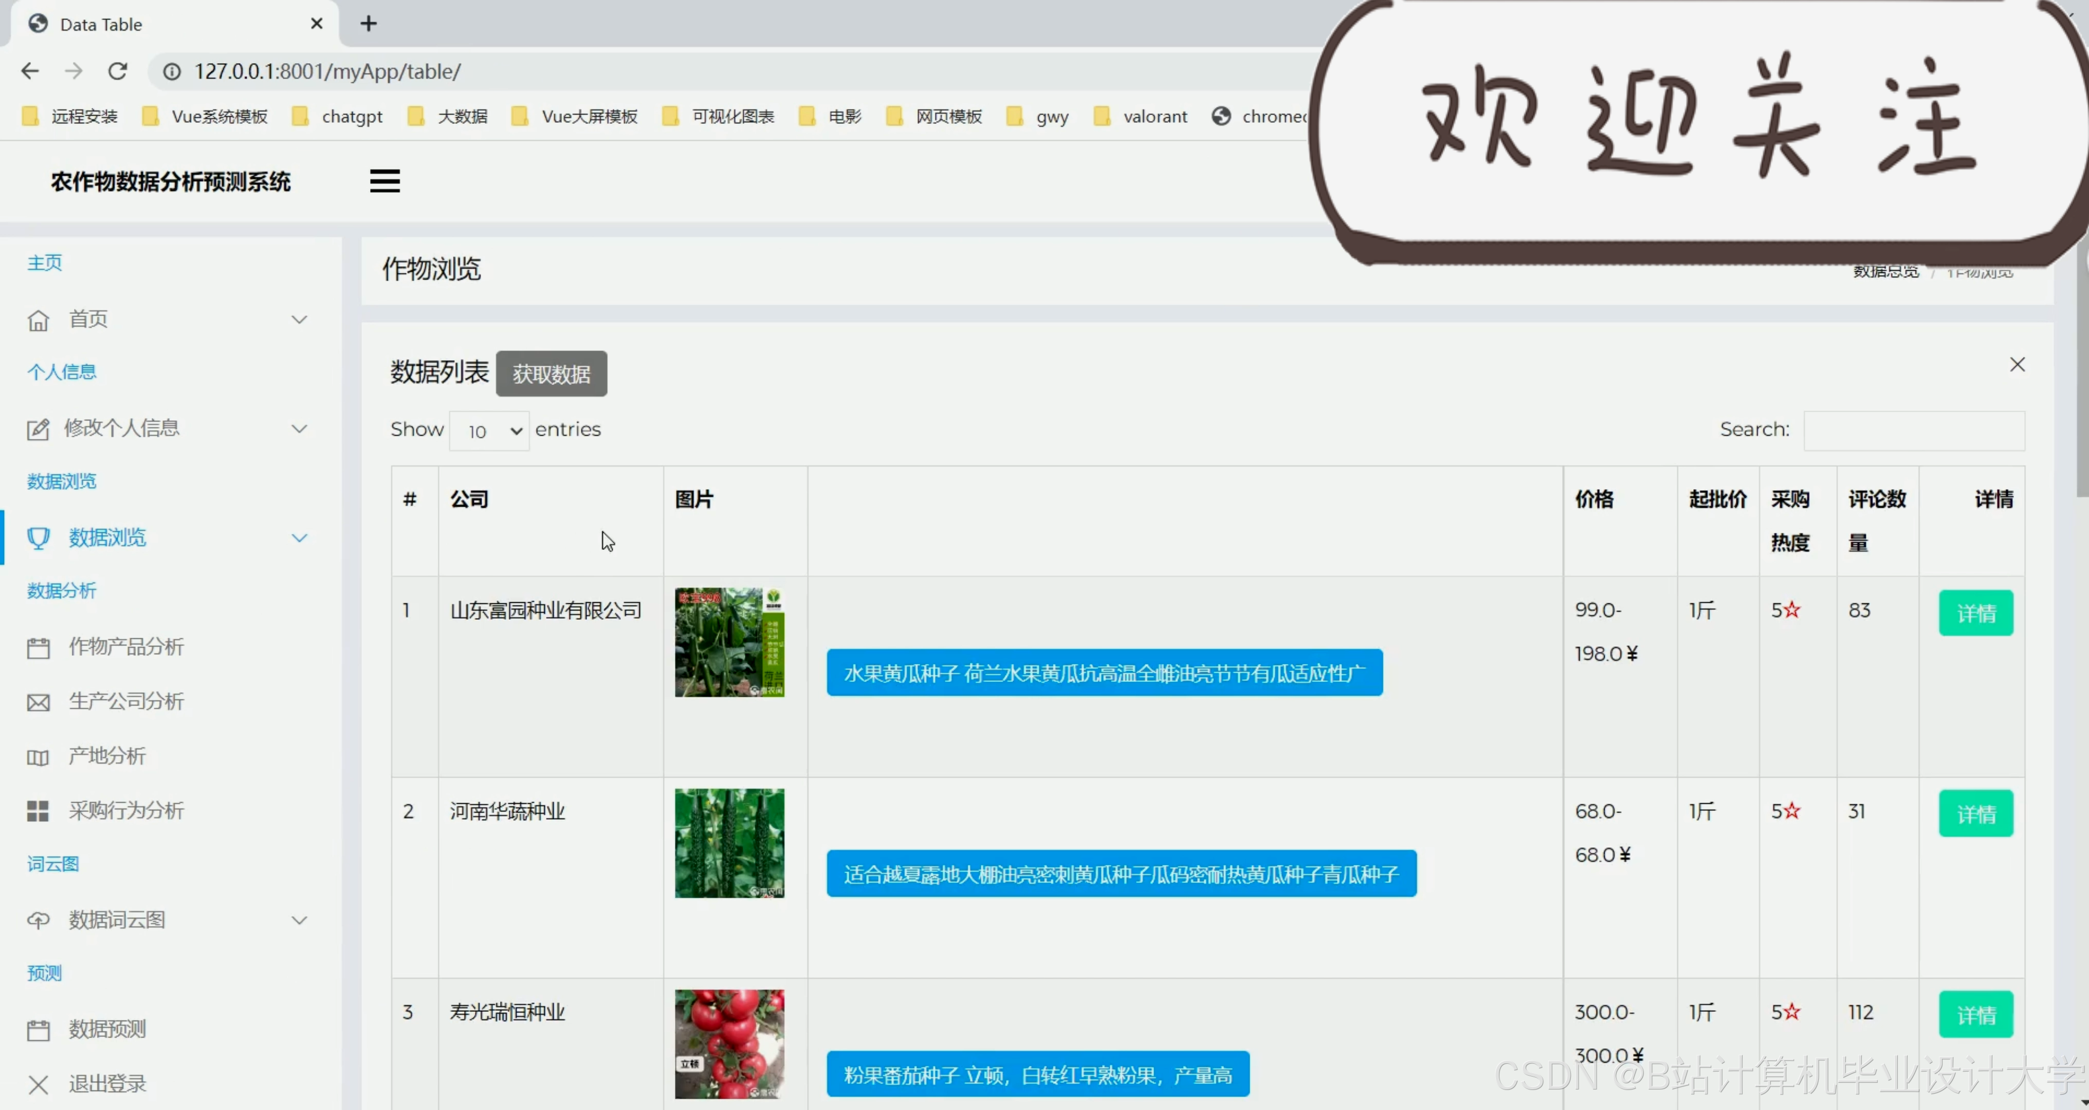Click the browser reload icon
Screen dimensions: 2089x1110
click(x=118, y=71)
